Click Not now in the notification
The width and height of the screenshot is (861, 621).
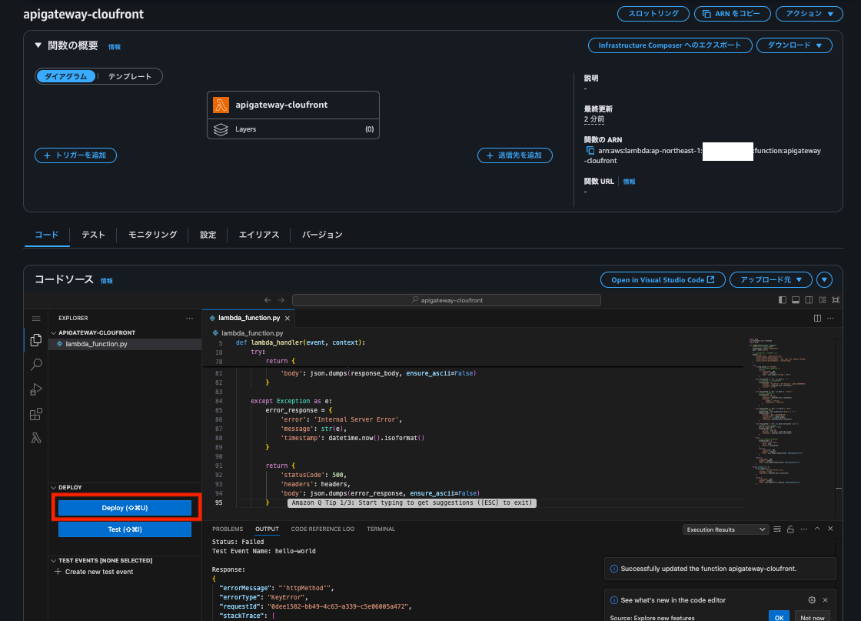click(x=812, y=617)
